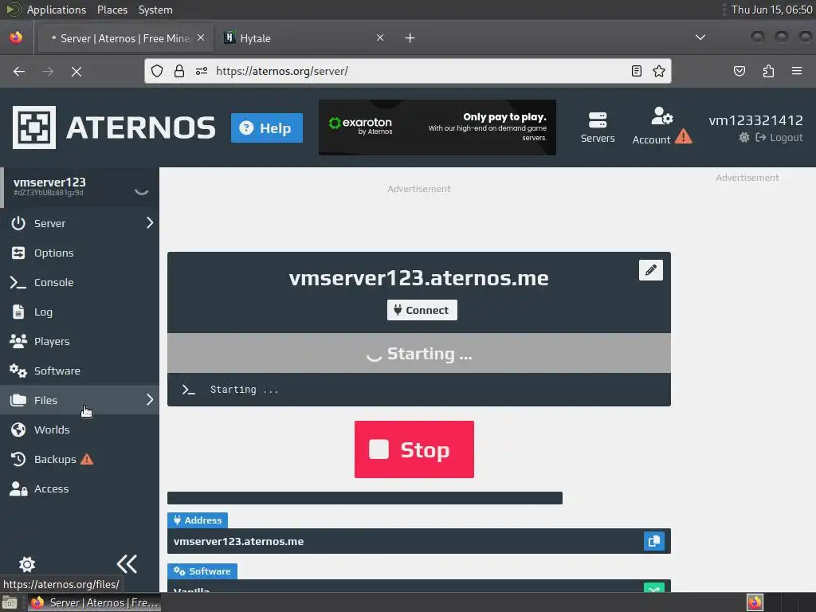Click the Connect button
This screenshot has width=816, height=612.
(422, 310)
